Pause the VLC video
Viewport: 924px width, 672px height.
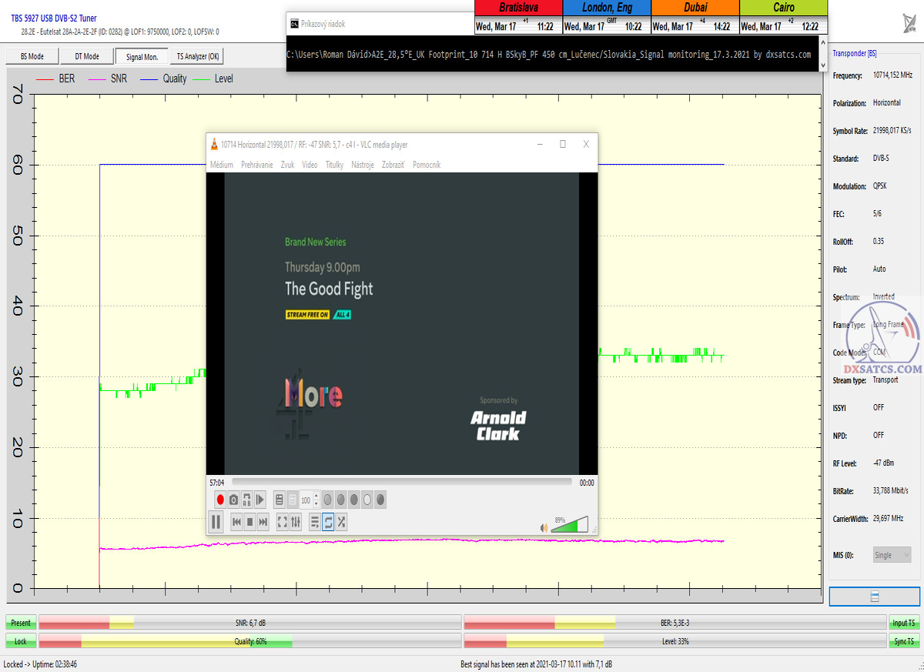point(216,522)
